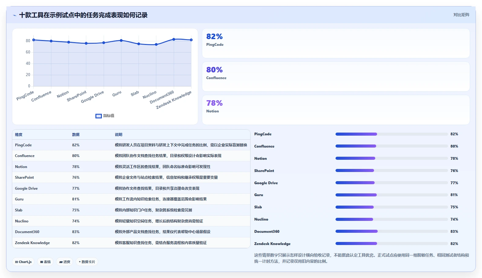482x278 pixels.
Task: Click the description 模拟团队协作文档查找任务结果
Action: [168, 156]
